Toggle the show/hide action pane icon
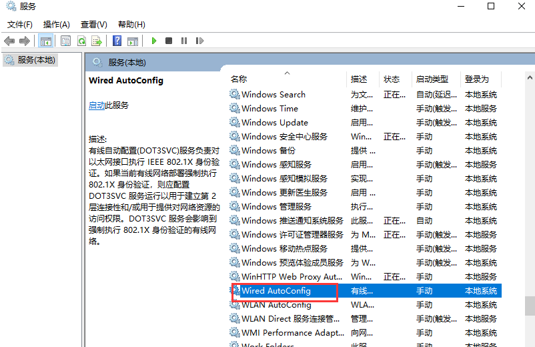 pyautogui.click(x=133, y=41)
